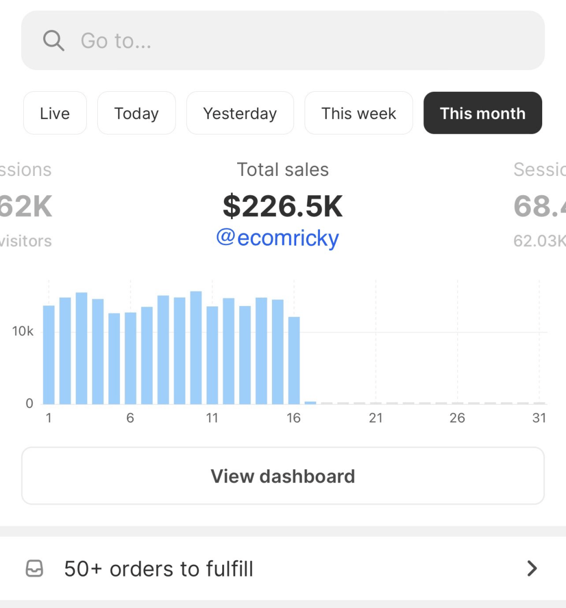Click the orders inbox icon
566x608 pixels.
pyautogui.click(x=35, y=569)
